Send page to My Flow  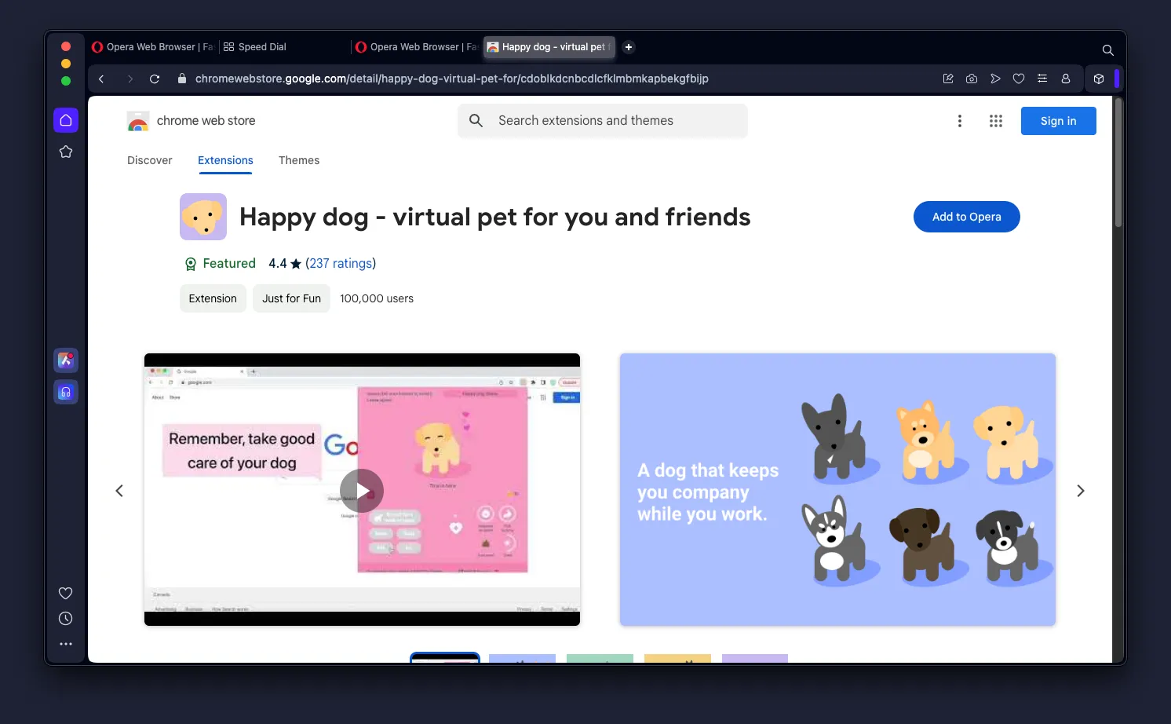coord(995,79)
